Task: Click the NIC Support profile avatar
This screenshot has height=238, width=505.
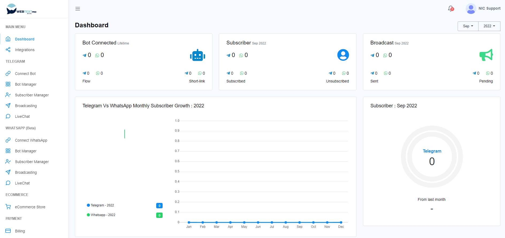Action: coord(471,9)
